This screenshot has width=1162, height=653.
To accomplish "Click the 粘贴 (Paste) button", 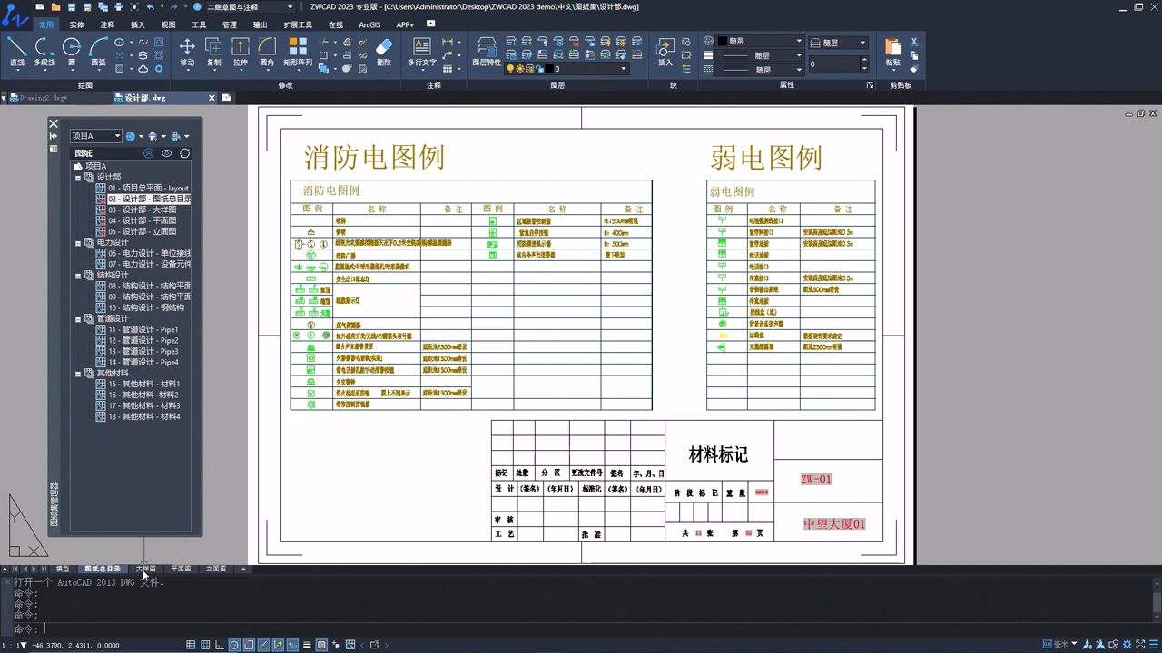I will [893, 52].
